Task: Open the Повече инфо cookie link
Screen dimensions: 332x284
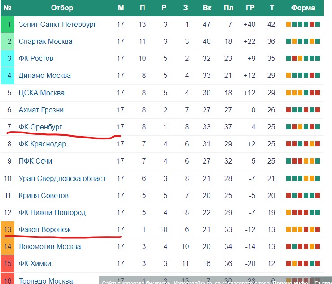Action: 290,282
